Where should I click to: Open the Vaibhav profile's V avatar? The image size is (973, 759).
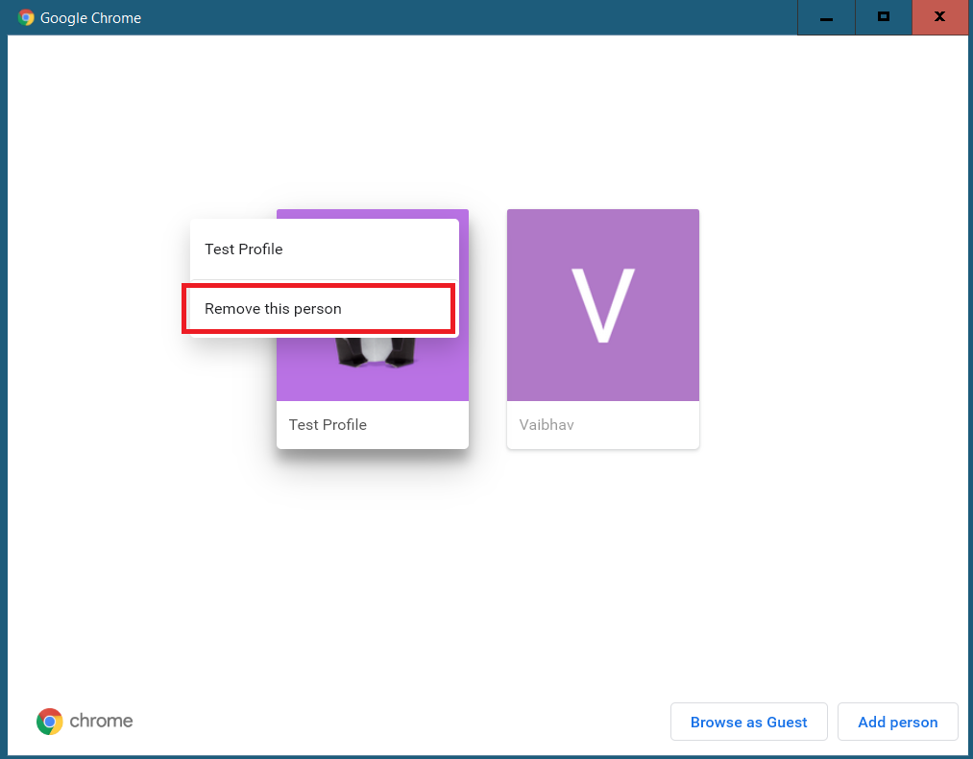point(602,305)
